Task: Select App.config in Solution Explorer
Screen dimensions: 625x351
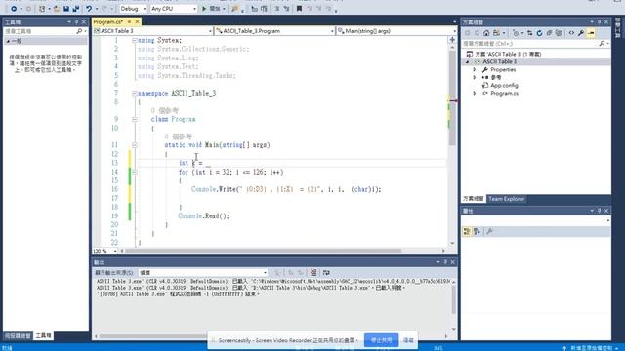Action: (x=504, y=85)
